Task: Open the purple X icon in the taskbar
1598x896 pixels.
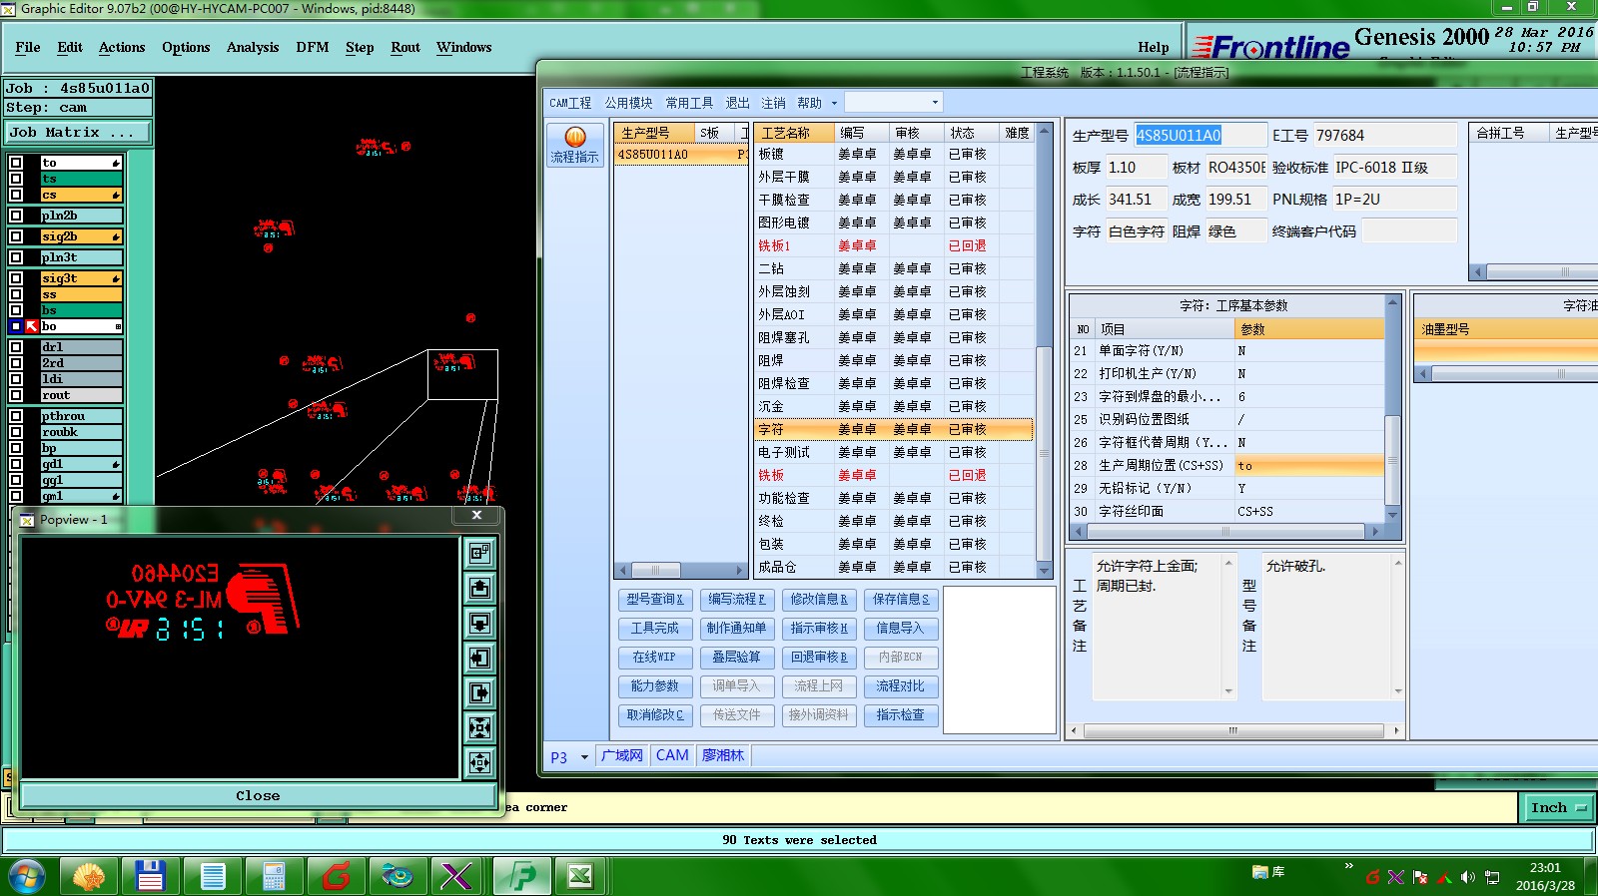Action: click(x=456, y=877)
